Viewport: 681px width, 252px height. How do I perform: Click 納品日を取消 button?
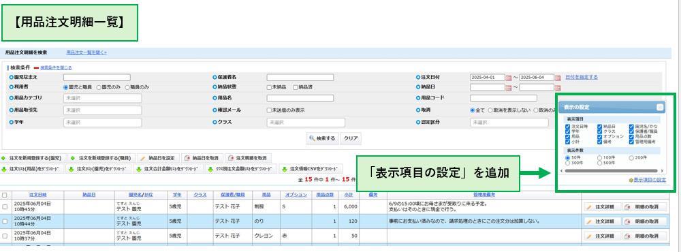tap(202, 158)
